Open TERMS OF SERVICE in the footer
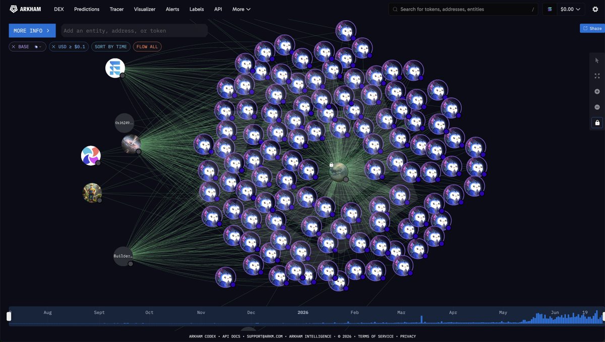605x342 pixels. click(376, 336)
